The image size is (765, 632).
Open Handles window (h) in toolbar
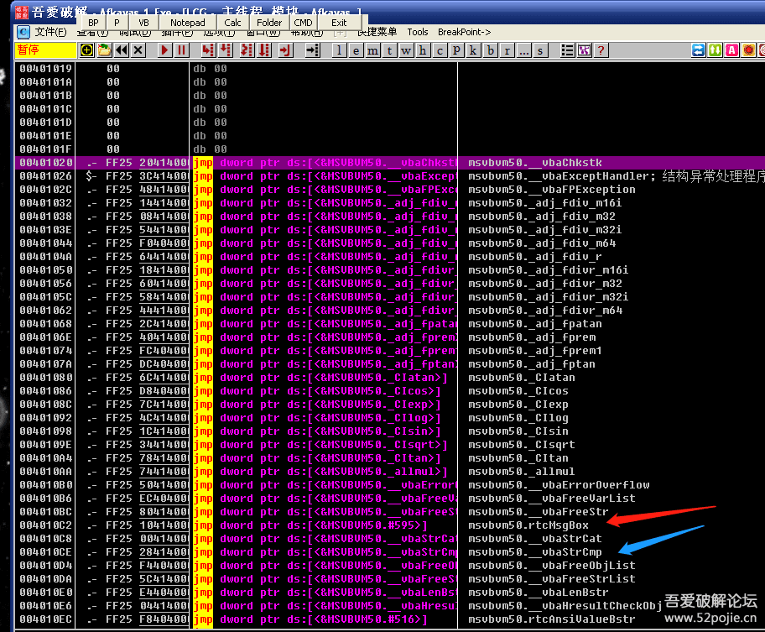[424, 50]
